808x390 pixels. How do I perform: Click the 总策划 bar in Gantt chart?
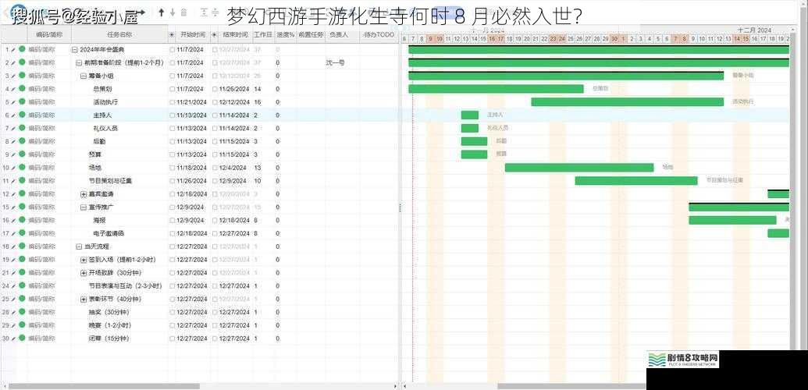click(496, 89)
